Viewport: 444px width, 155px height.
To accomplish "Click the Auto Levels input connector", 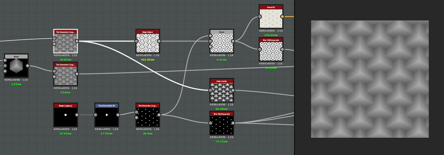I will click(x=210, y=90).
